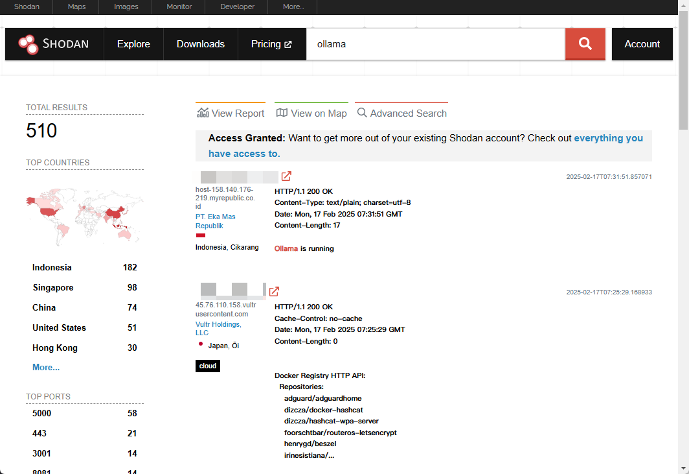Filter results by port 443
The image size is (689, 474).
85,433
